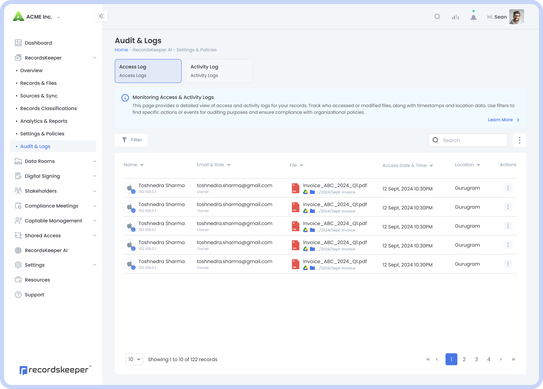Click the Support question mark icon

tap(18, 295)
